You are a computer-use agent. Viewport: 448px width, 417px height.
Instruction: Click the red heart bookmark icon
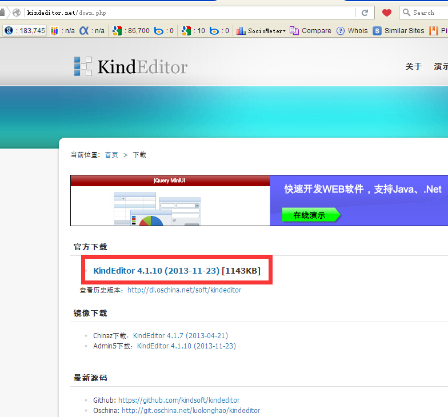click(386, 13)
